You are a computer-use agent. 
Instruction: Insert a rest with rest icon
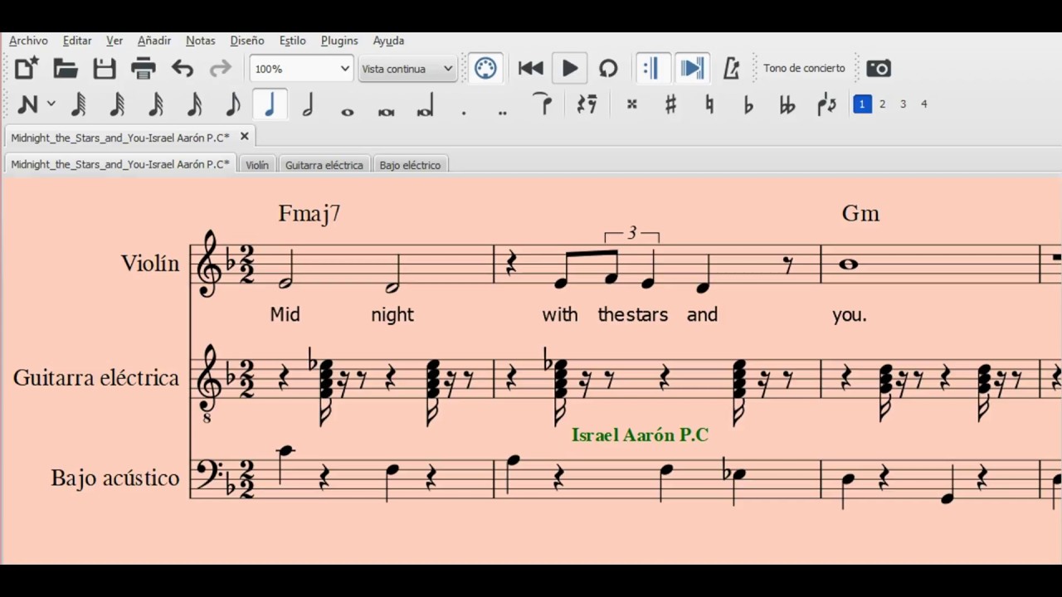(x=587, y=104)
